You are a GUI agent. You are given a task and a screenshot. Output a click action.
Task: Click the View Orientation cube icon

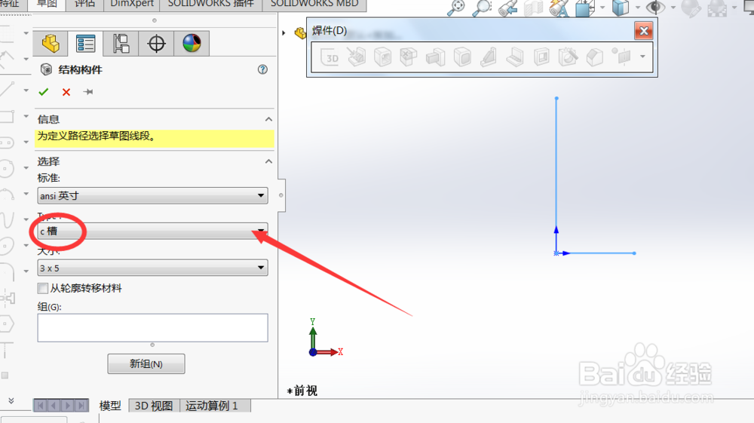click(x=585, y=8)
